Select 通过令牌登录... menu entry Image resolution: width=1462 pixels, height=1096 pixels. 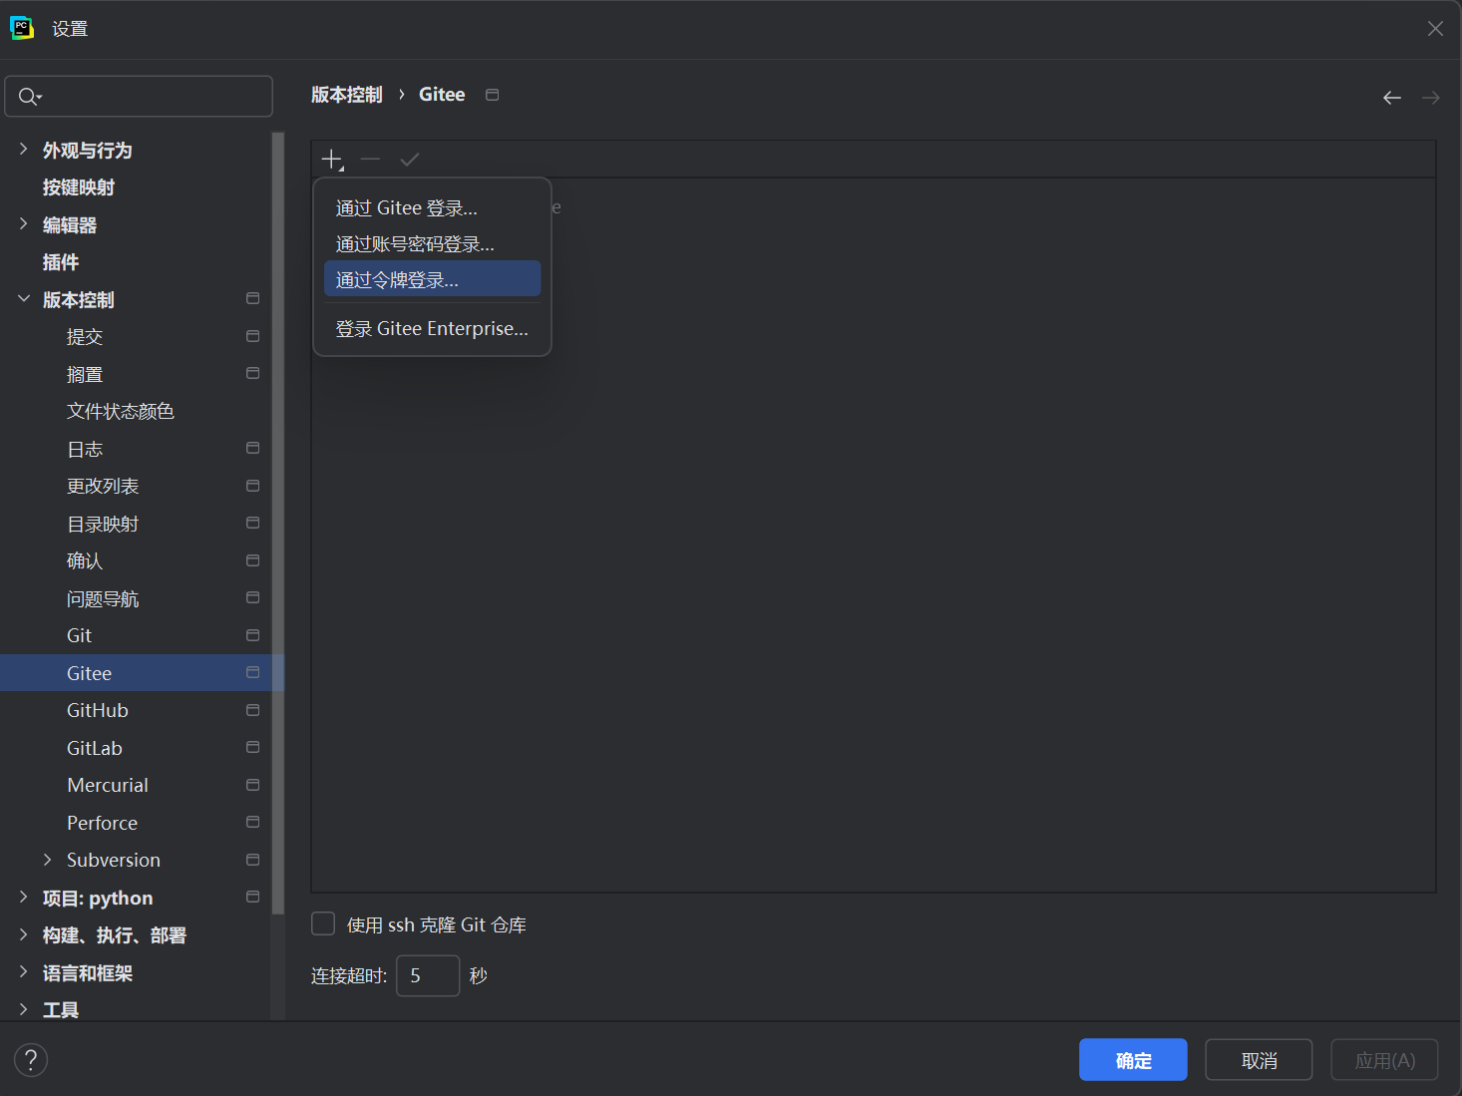(x=433, y=280)
